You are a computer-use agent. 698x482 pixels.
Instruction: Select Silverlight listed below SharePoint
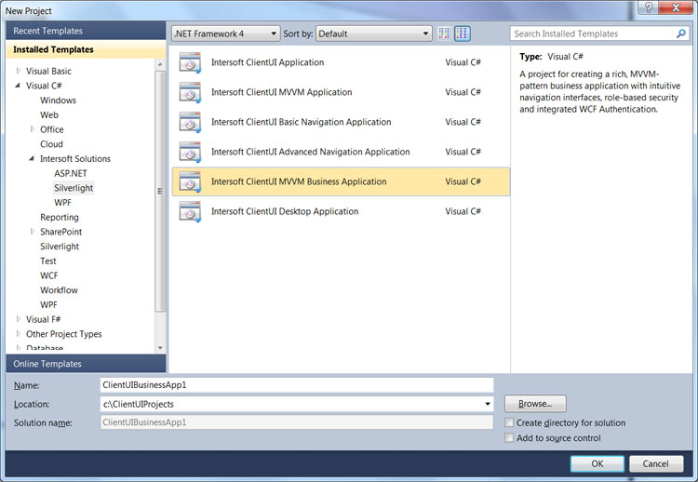pos(60,247)
